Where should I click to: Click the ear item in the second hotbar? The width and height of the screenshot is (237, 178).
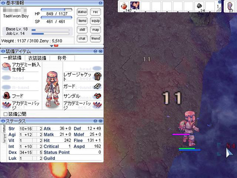click(230, 6)
